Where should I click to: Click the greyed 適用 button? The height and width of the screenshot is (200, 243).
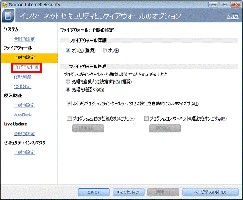click(163, 192)
